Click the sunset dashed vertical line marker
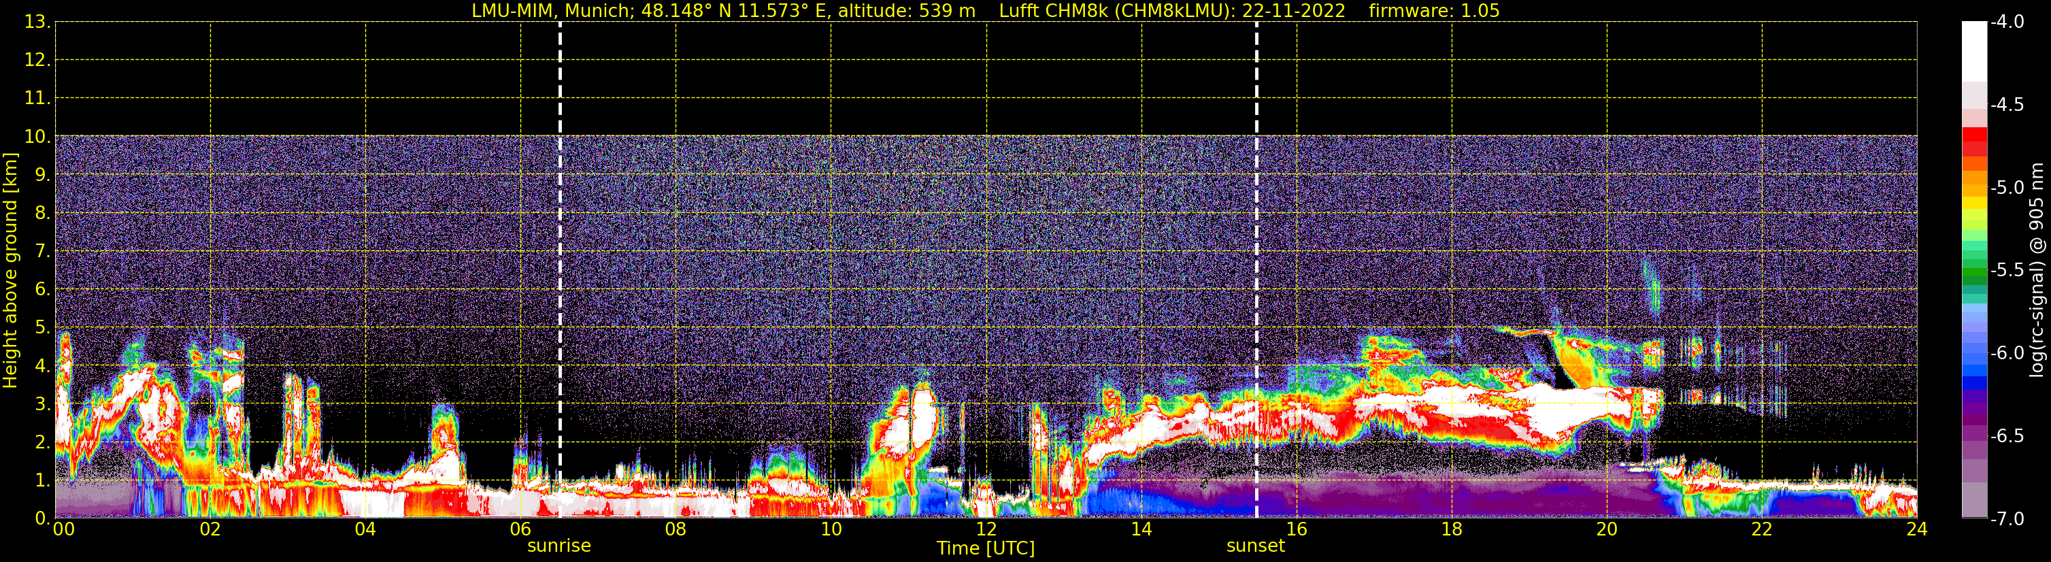This screenshot has width=2051, height=562. coord(1256,270)
